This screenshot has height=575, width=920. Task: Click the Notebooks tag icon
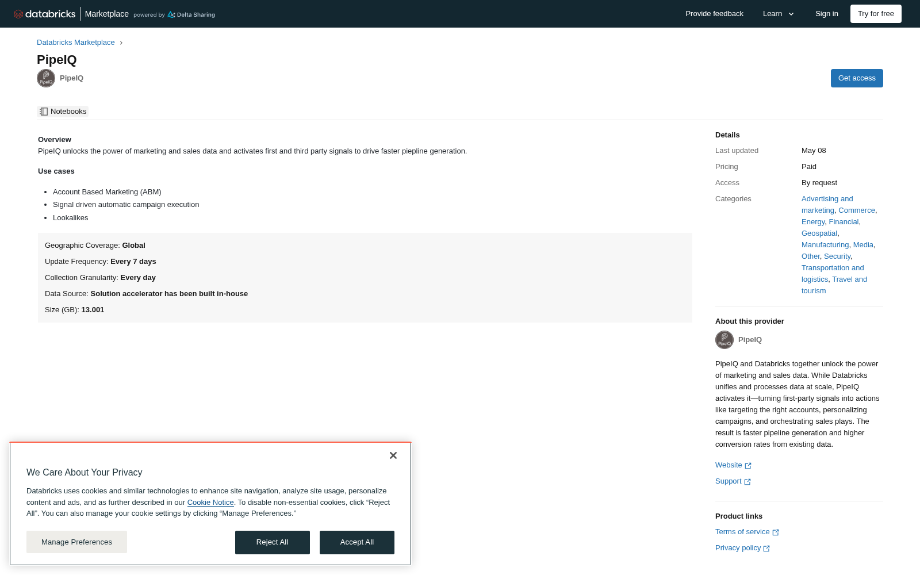(x=44, y=112)
